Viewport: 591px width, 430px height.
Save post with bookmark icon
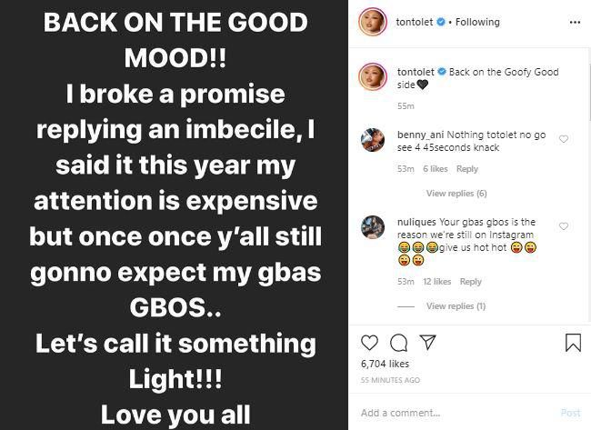[572, 343]
